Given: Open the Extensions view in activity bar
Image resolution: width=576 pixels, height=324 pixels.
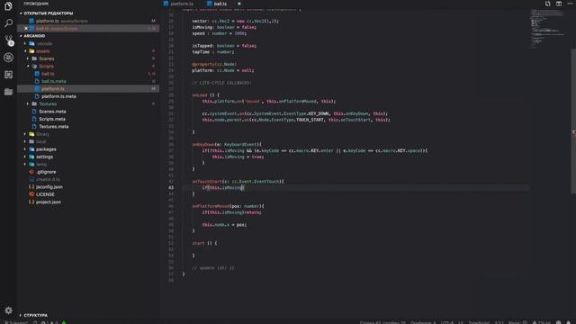Looking at the screenshot, I should tap(8, 75).
